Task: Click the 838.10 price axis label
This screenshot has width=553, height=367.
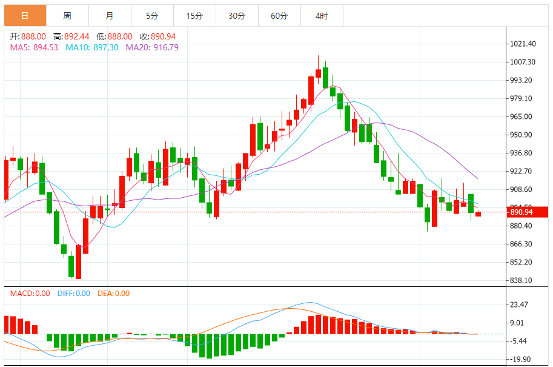Action: point(522,280)
